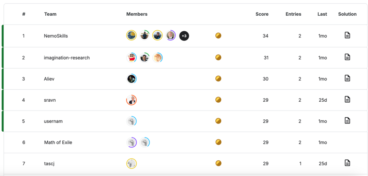Sort by Entries column header
Viewport: 368px width, 176px height.
pyautogui.click(x=293, y=14)
